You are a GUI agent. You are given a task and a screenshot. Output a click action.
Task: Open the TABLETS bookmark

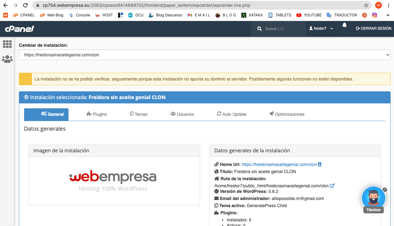click(x=280, y=15)
